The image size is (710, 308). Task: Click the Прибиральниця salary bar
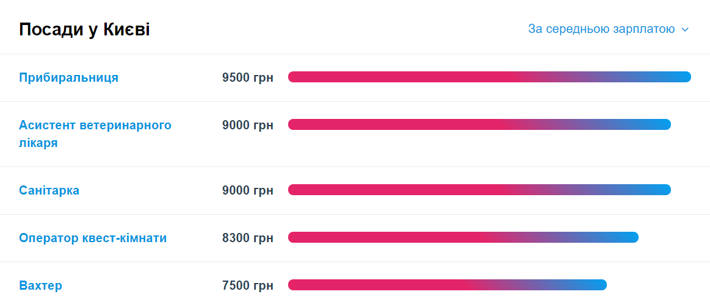[x=490, y=77]
